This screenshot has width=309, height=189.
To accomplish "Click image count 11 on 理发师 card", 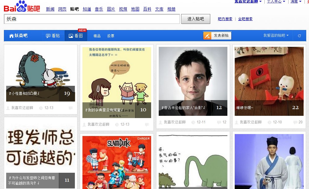I will tap(67, 180).
